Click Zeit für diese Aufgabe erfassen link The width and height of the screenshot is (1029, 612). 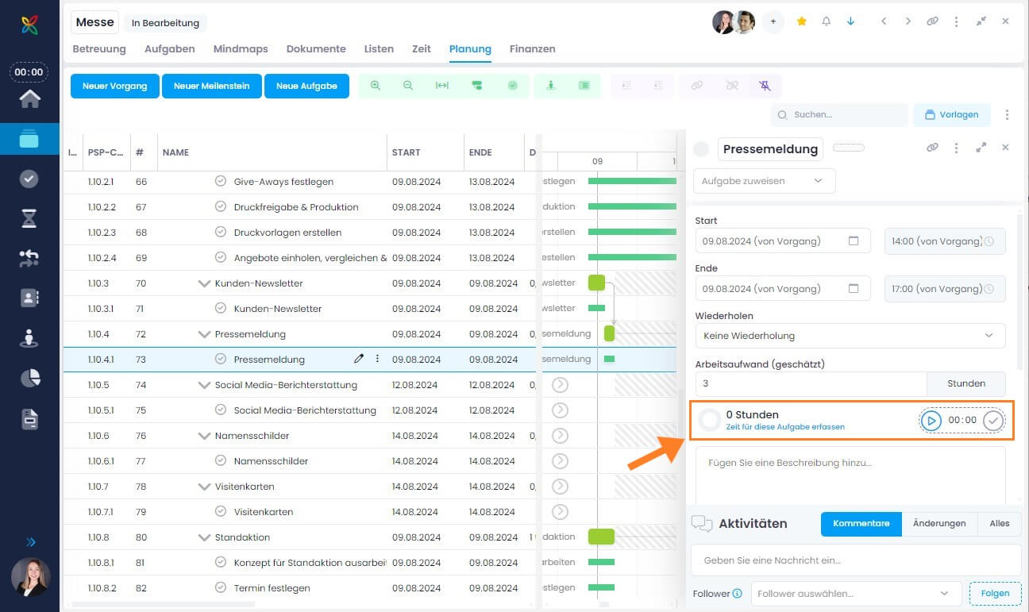coord(785,427)
